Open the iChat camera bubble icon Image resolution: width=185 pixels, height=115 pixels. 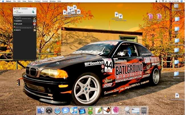click(65, 110)
